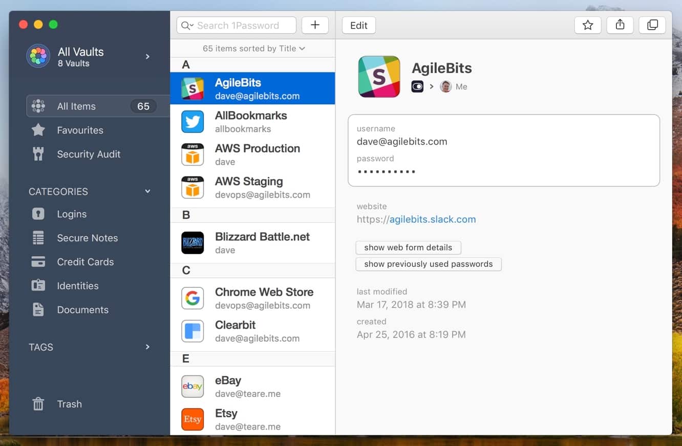Screen dimensions: 682x446
Task: Click the Edit button
Action: coord(358,25)
